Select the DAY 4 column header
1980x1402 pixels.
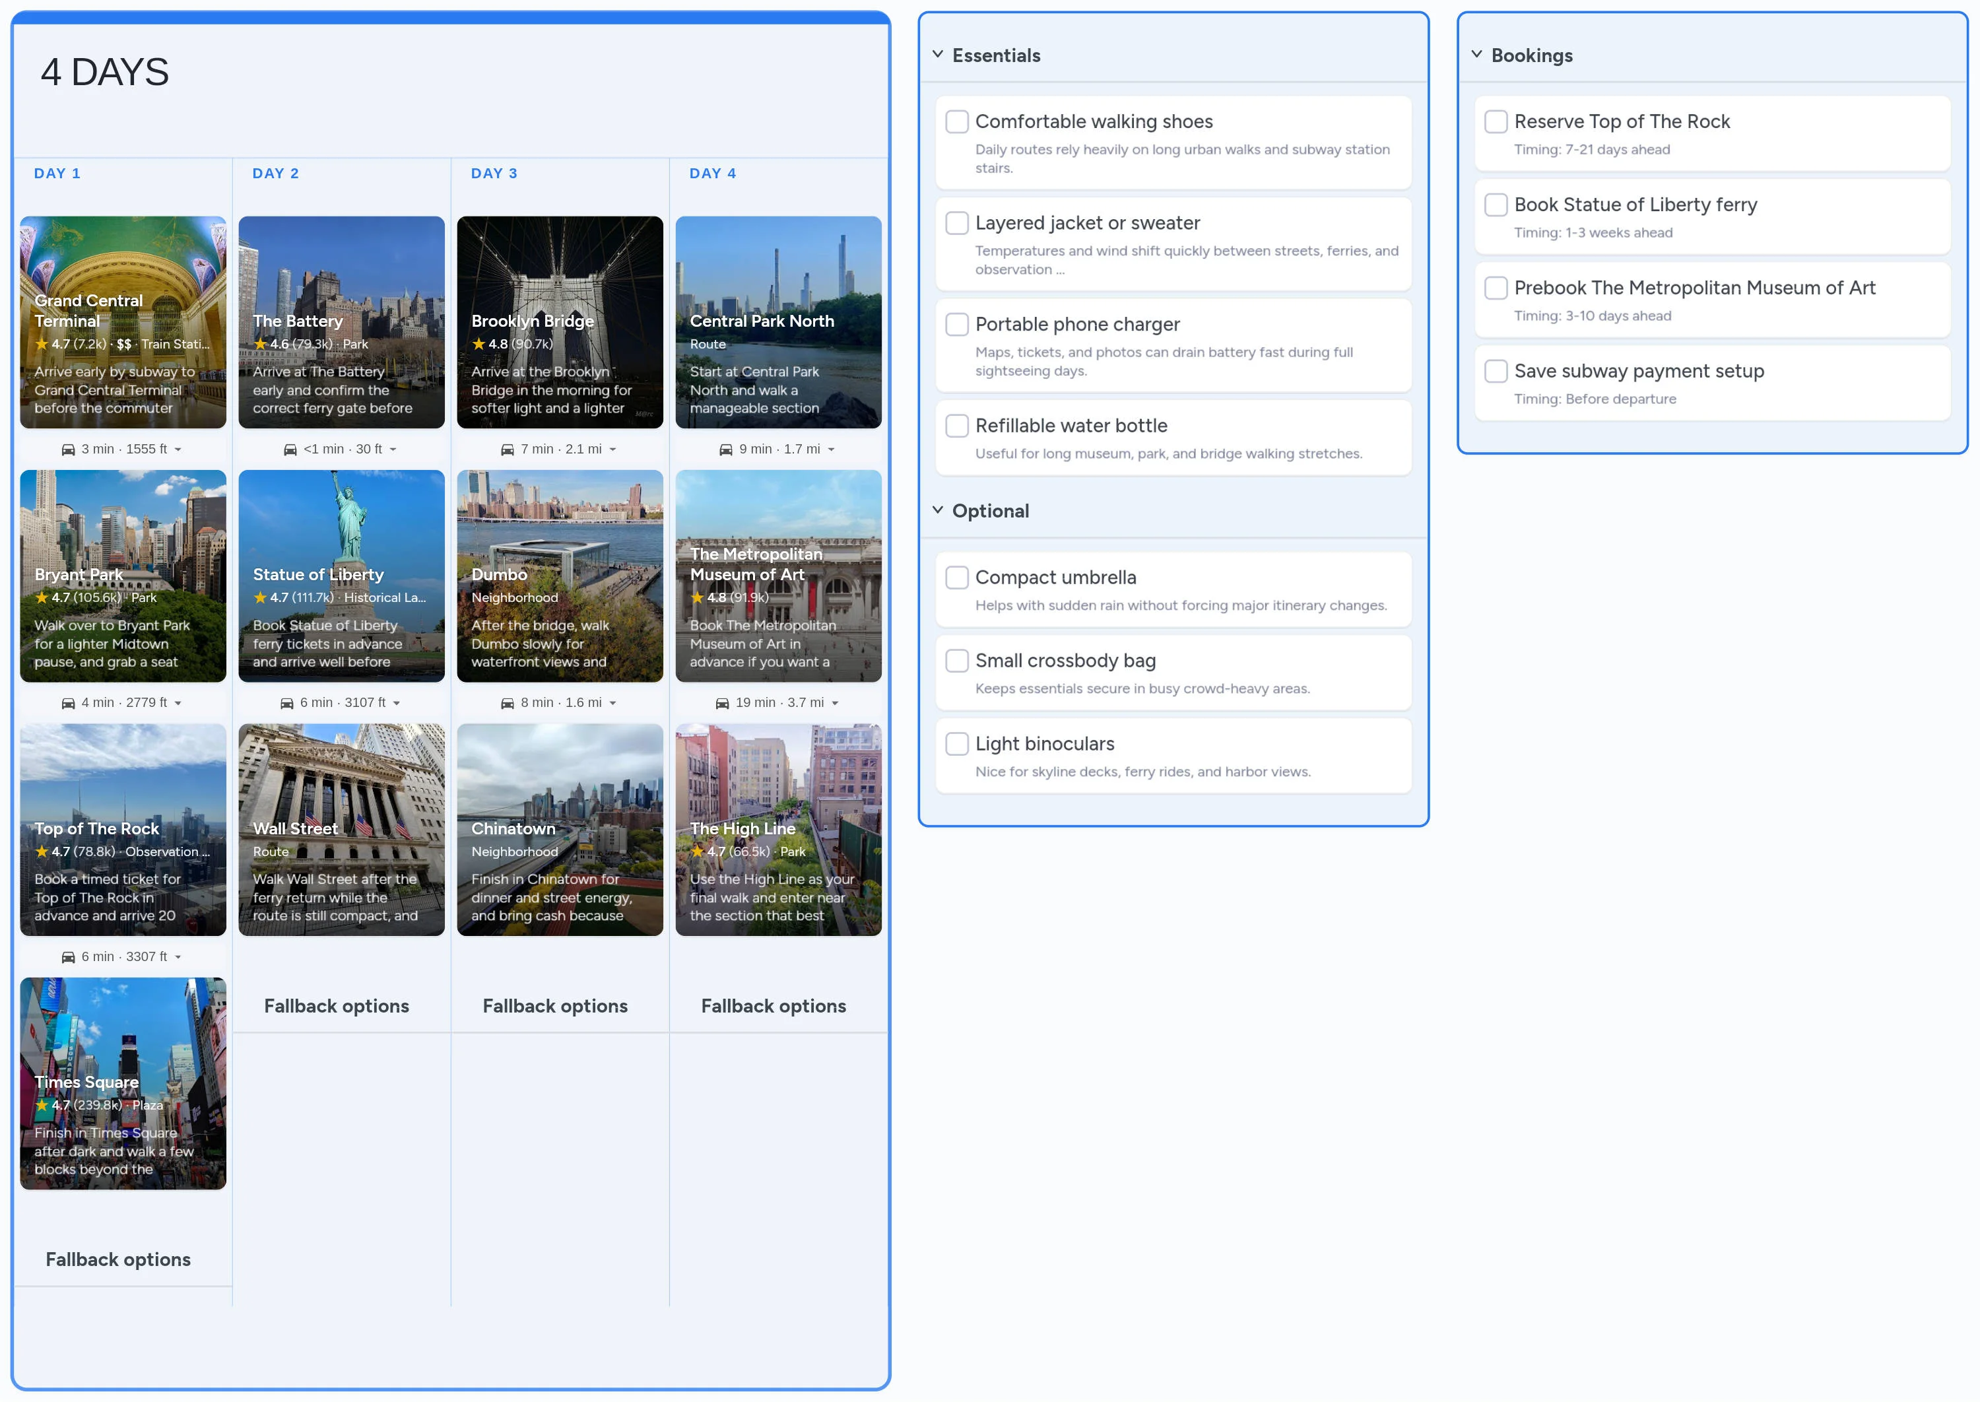pos(712,173)
